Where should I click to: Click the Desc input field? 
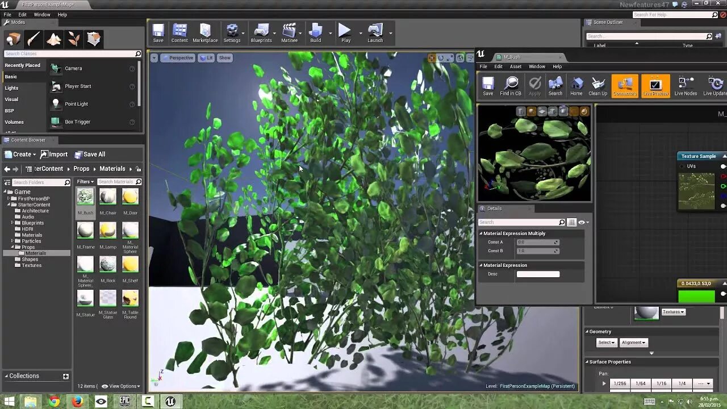(x=538, y=274)
